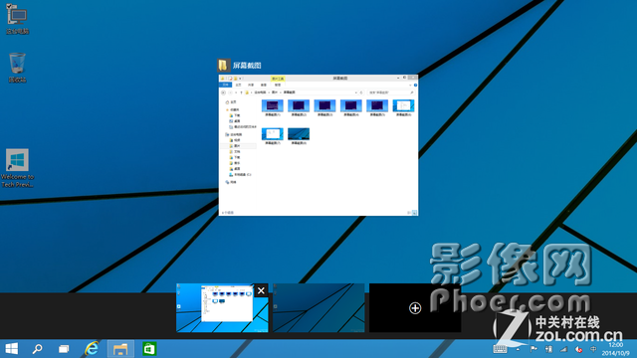Open the Action Center flag icon
Viewport: 637px width, 358px height.
(533, 349)
